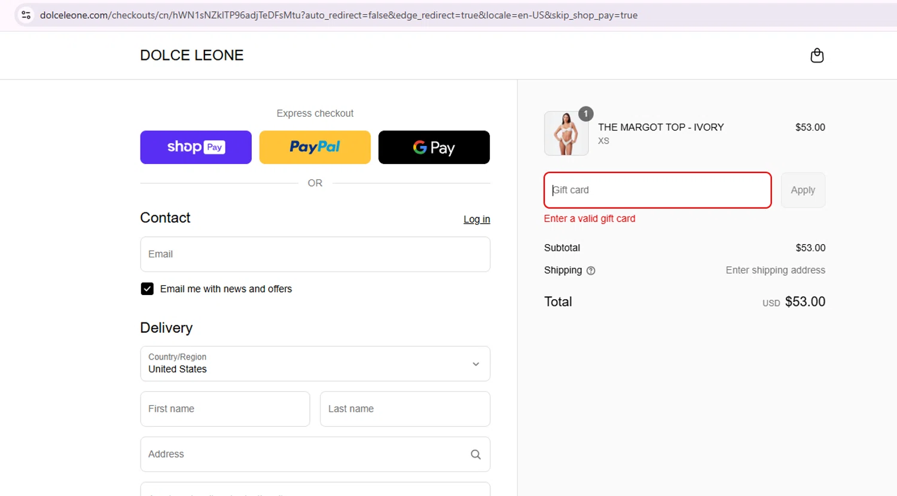This screenshot has height=496, width=897.
Task: Choose PayPal express checkout
Action: coord(315,147)
